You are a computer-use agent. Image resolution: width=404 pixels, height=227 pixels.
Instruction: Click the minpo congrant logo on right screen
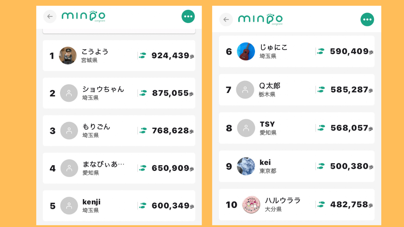click(x=260, y=19)
